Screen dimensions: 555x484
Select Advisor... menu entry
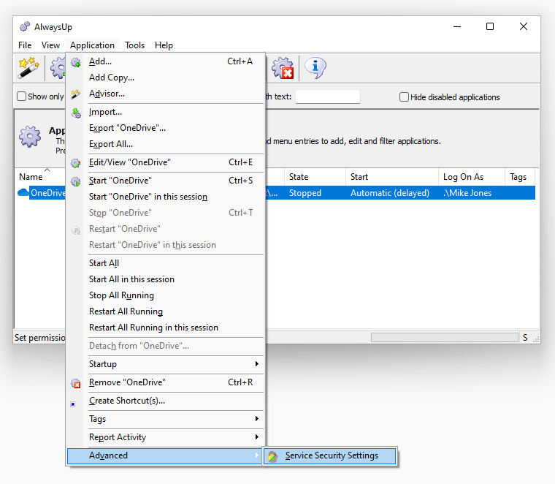(166, 94)
